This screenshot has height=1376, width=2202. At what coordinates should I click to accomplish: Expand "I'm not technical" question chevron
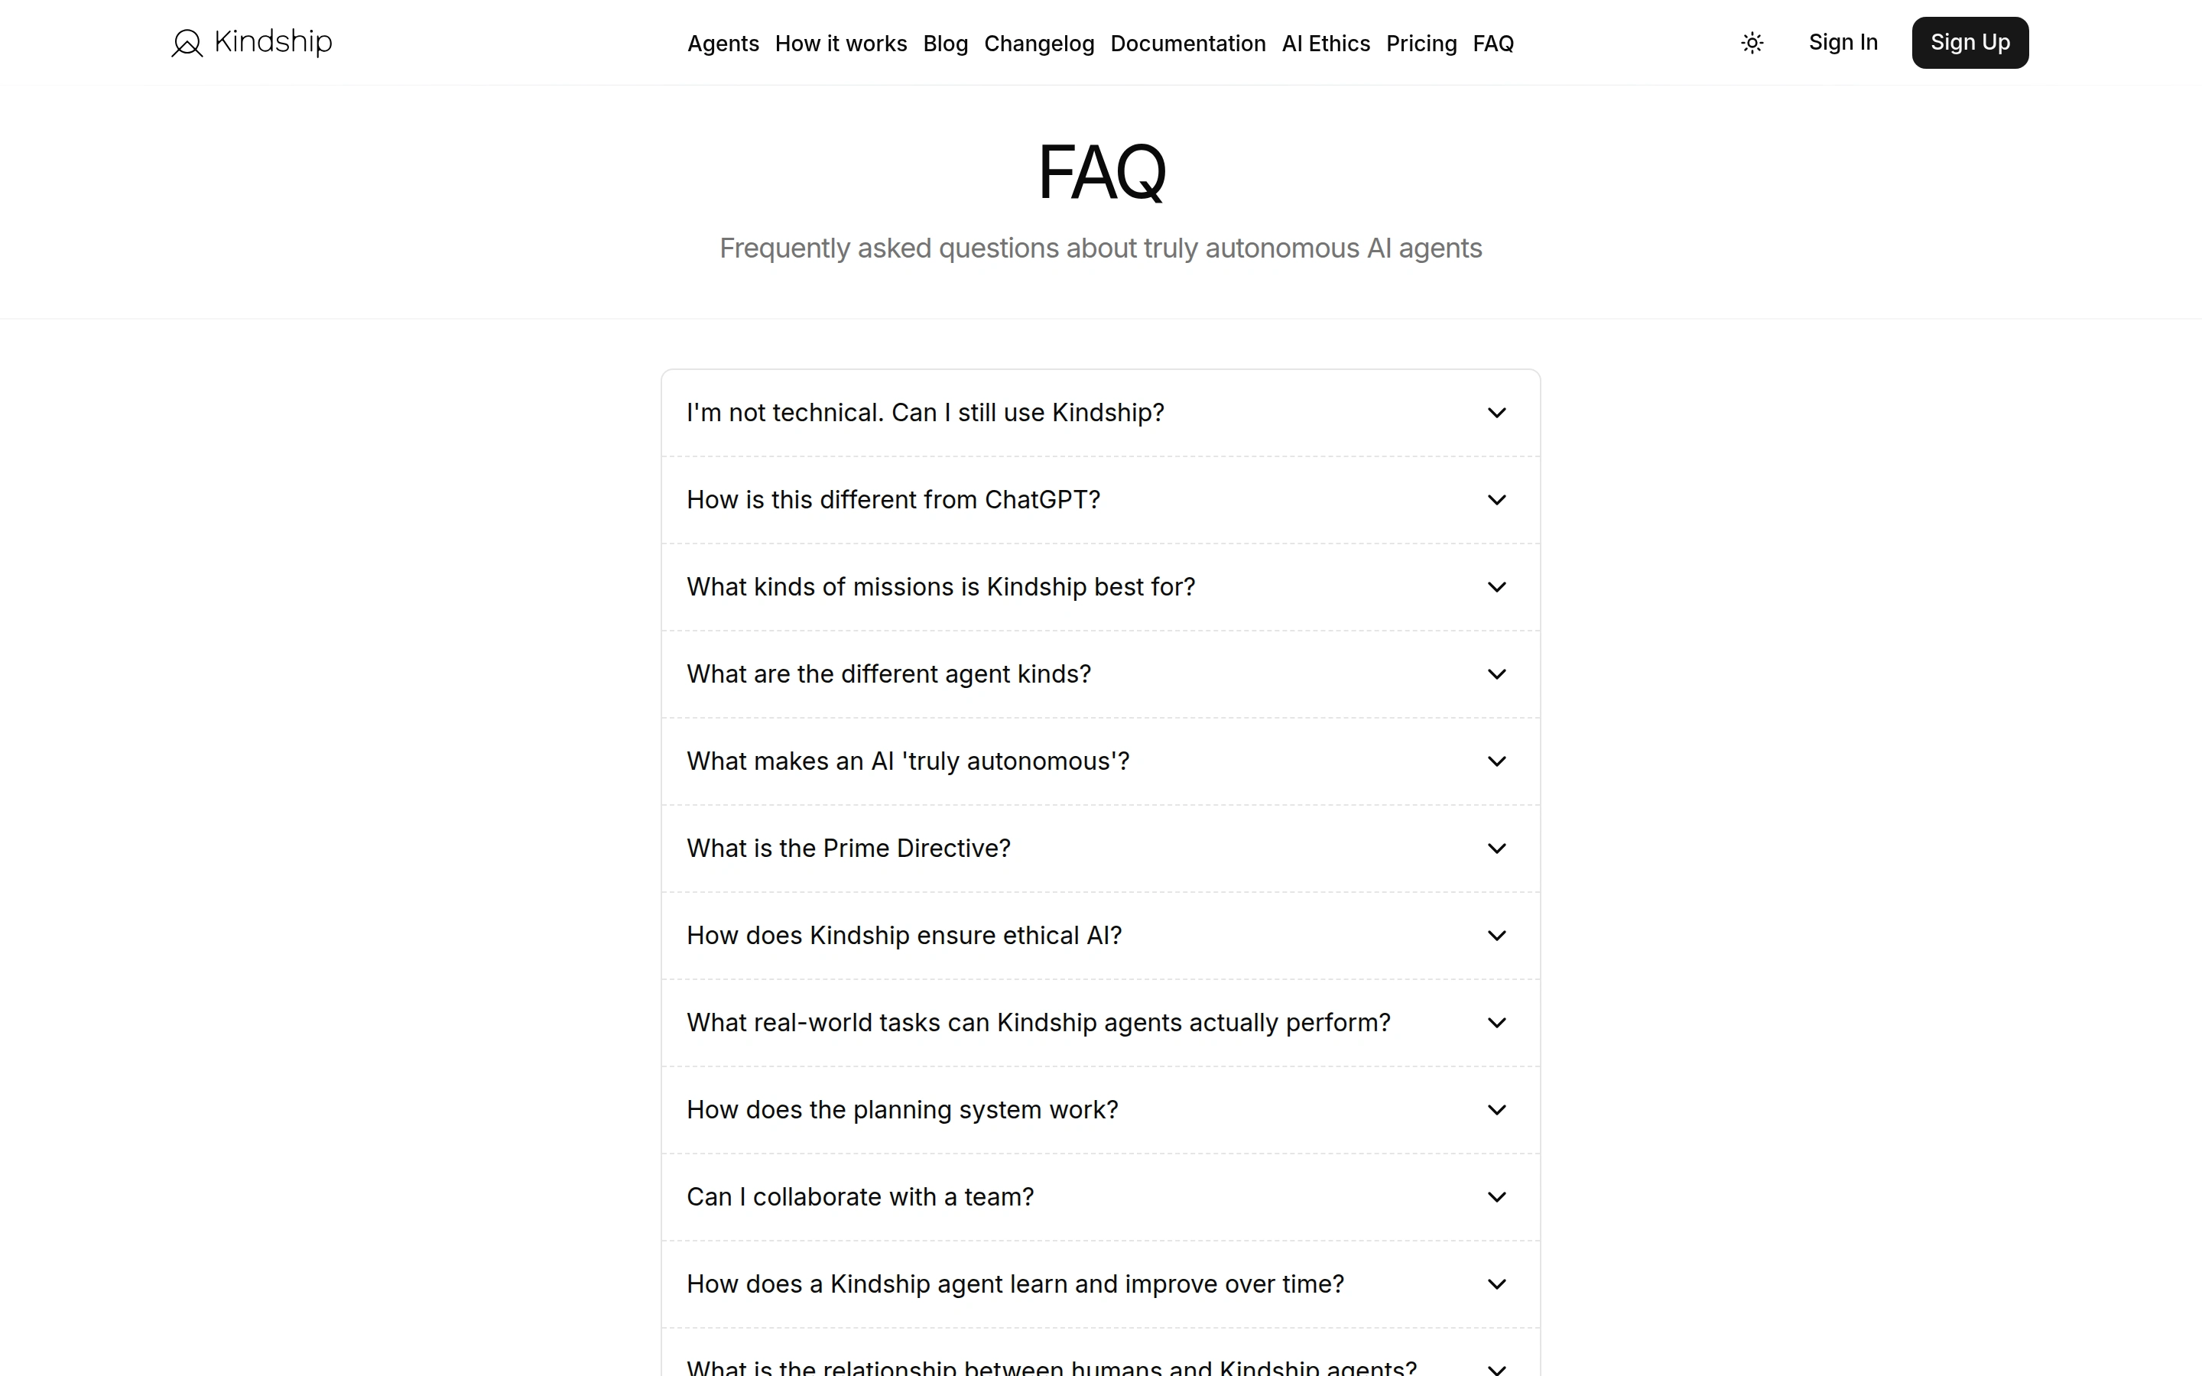(1496, 413)
